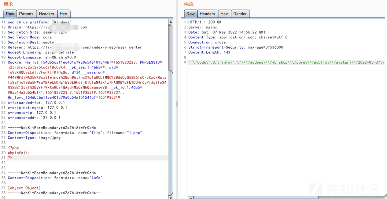387x199 pixels.
Task: Click the 'Content-Type: image/jpeg' line
Action: pos(34,138)
